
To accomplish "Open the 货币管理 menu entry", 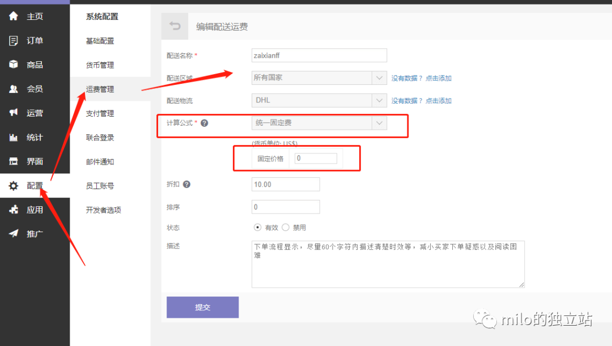I will (101, 65).
